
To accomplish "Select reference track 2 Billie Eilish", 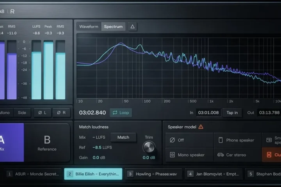I will (x=93, y=174).
